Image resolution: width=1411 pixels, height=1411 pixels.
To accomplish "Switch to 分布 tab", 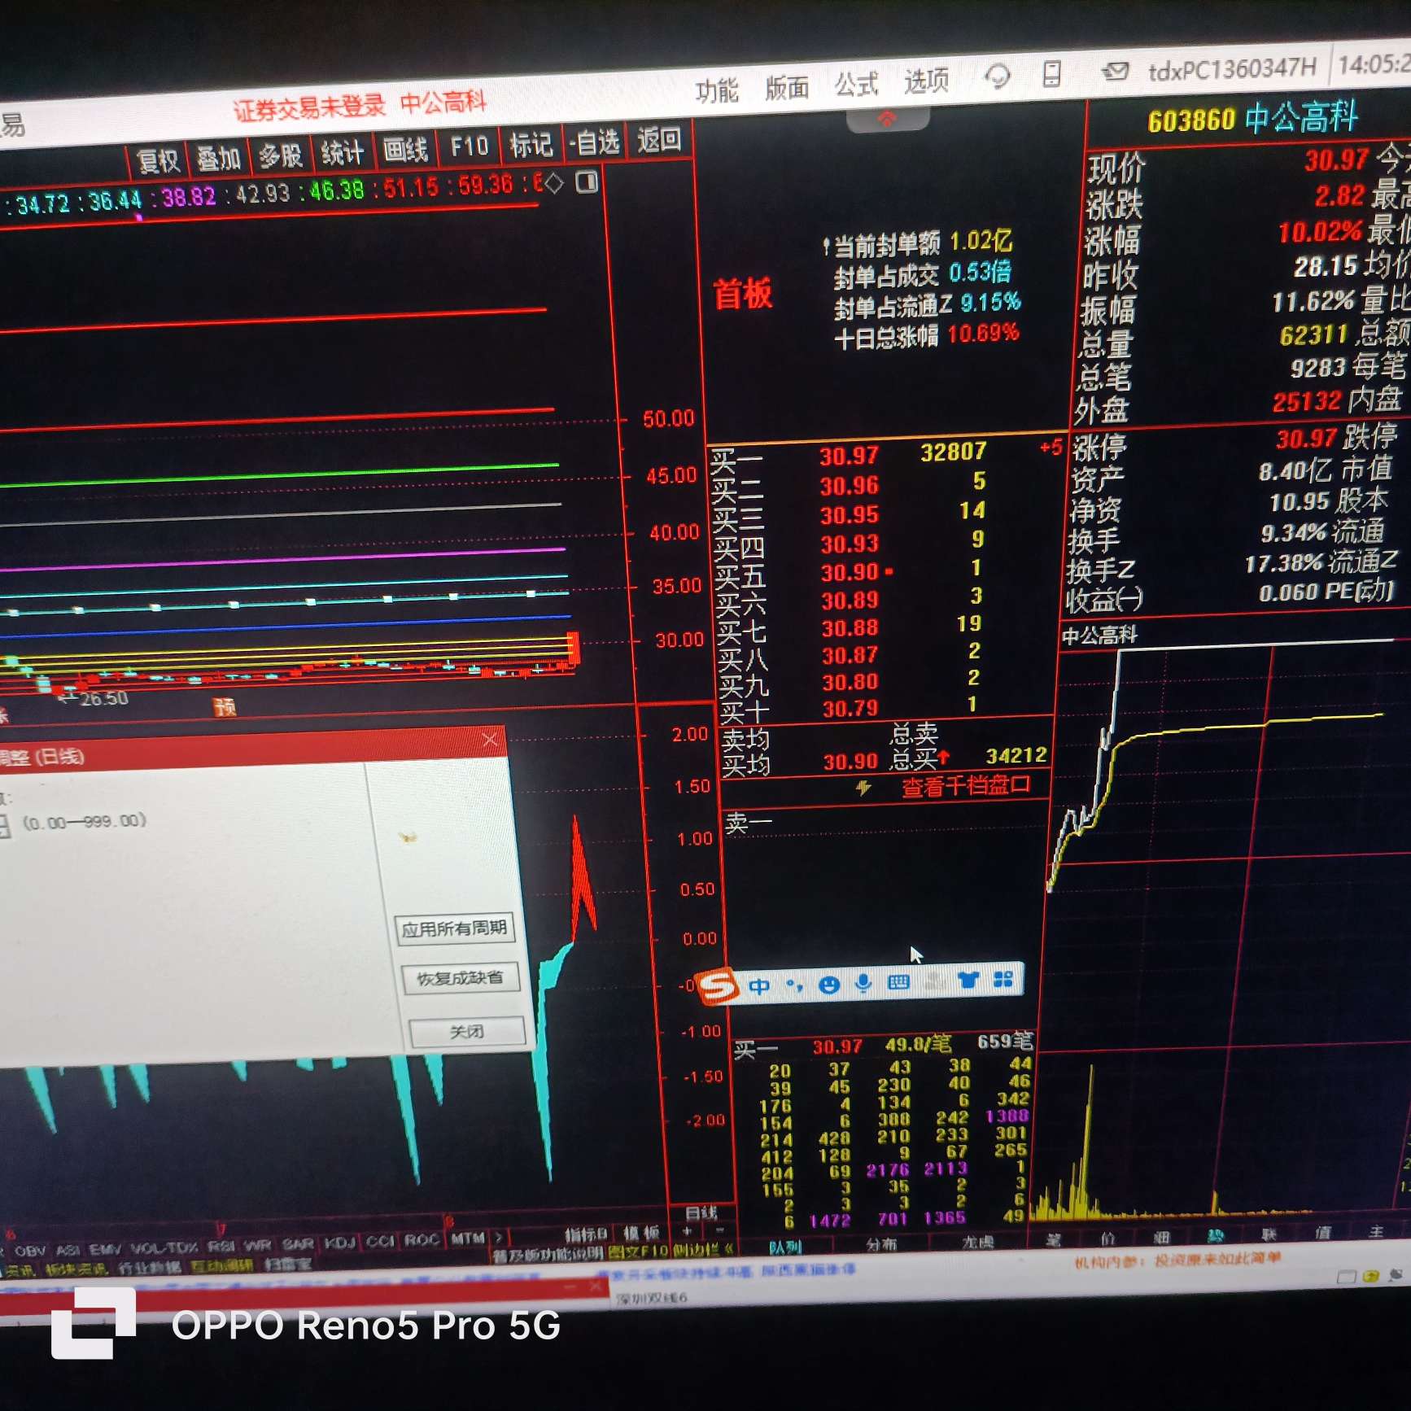I will click(881, 1244).
